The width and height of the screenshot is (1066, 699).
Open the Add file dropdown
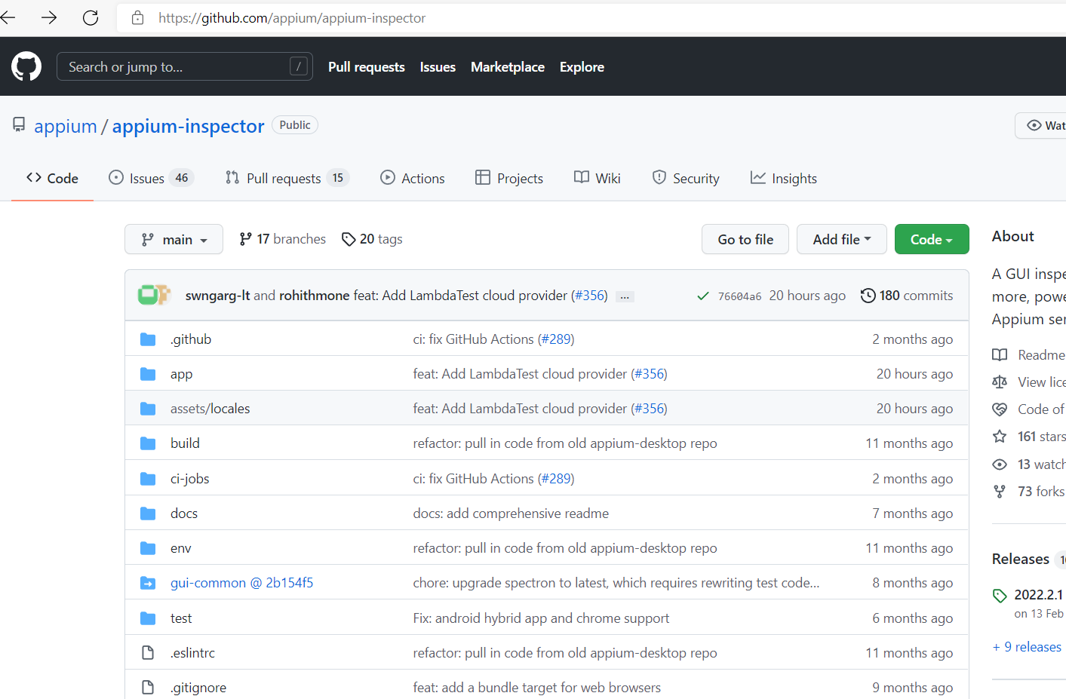coord(842,239)
